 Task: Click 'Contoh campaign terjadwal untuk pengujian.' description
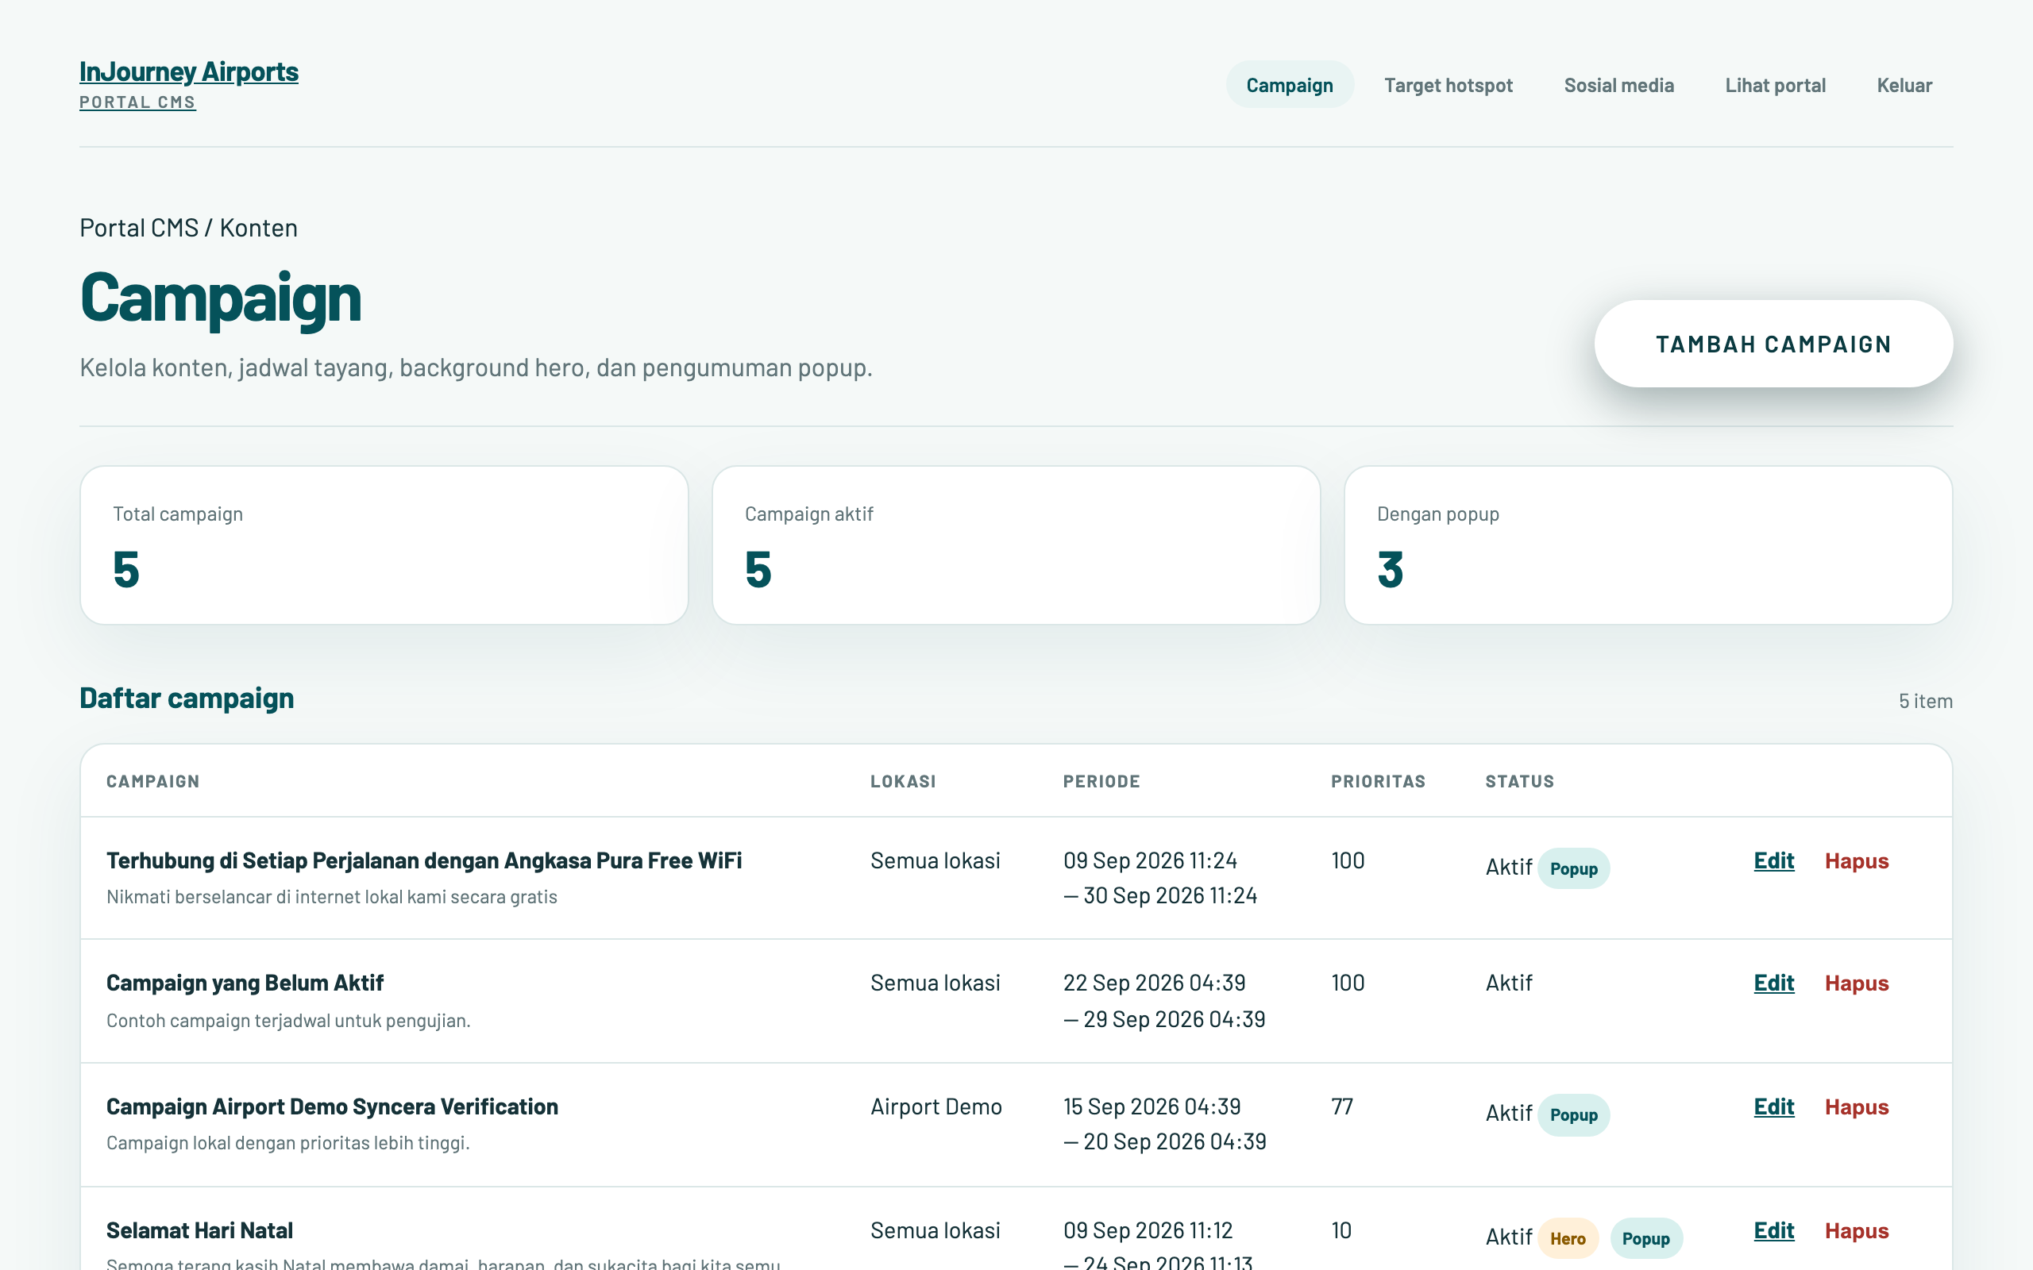pyautogui.click(x=288, y=1021)
